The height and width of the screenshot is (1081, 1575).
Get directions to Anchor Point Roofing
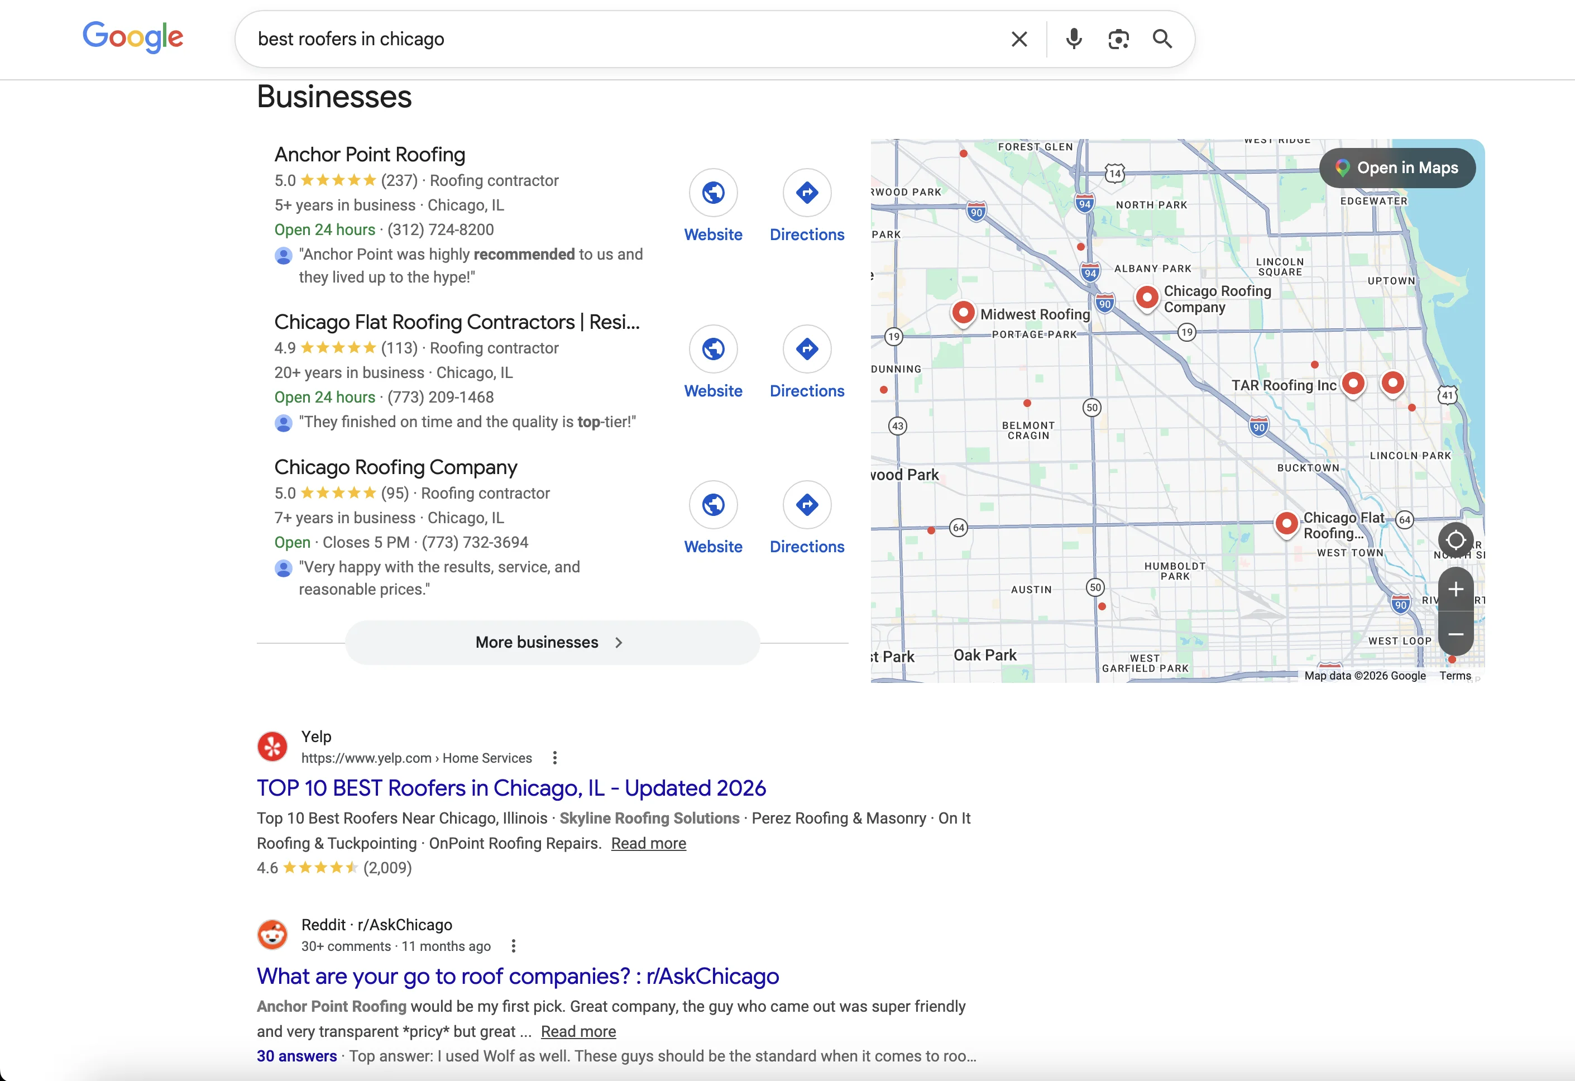[x=806, y=193]
